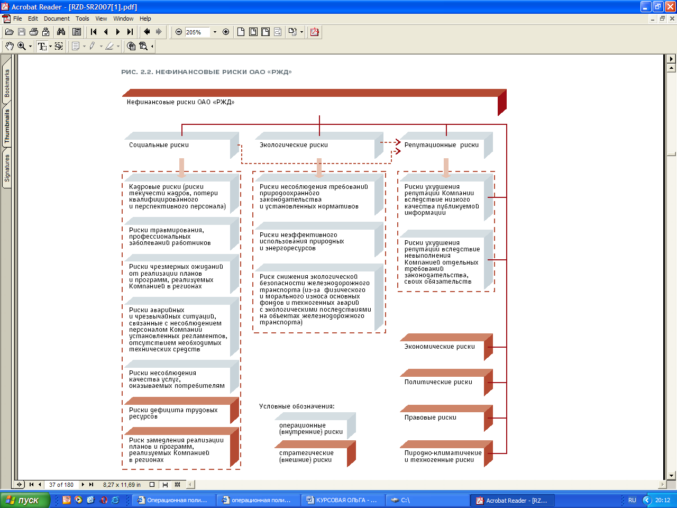Select the Hand tool
The width and height of the screenshot is (677, 508).
9,46
